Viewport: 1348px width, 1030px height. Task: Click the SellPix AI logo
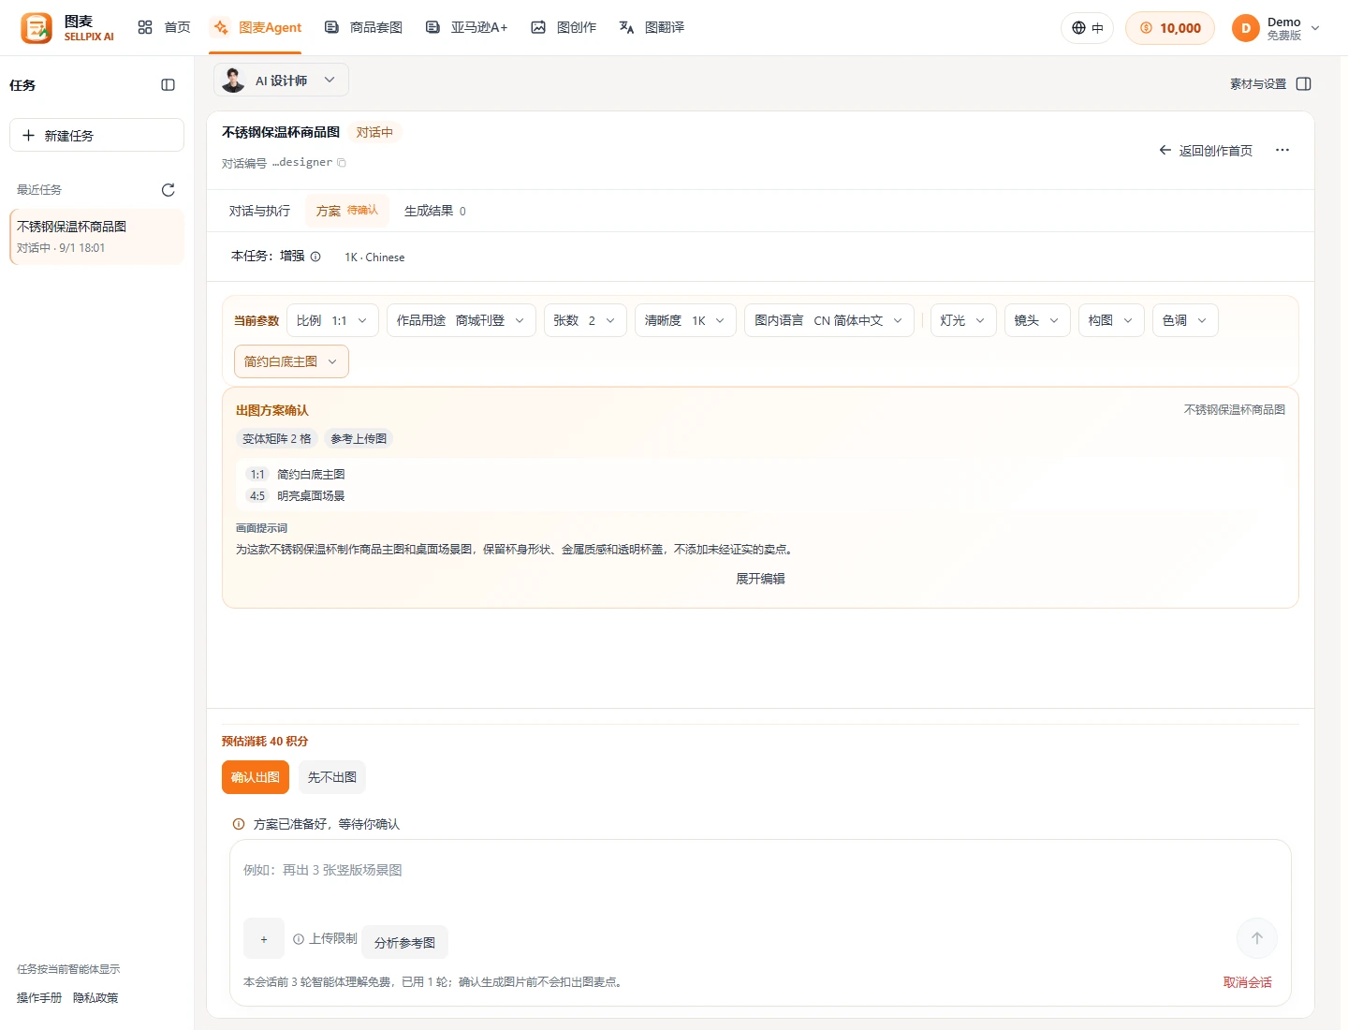67,28
